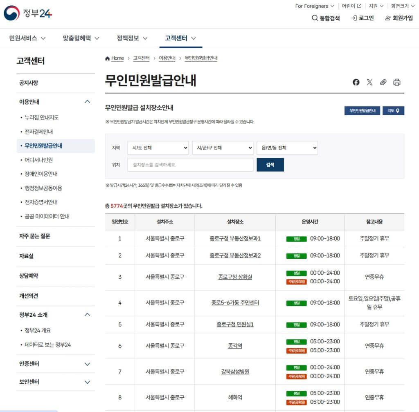Expand 인증센터 sidebar section
419x412 pixels.
[88, 364]
